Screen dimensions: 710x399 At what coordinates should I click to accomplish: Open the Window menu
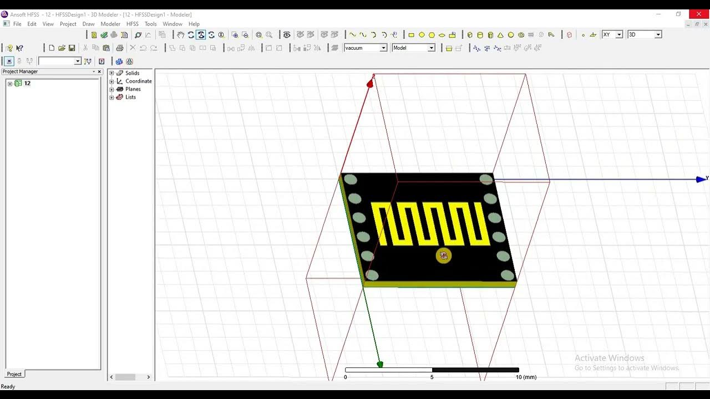click(173, 24)
